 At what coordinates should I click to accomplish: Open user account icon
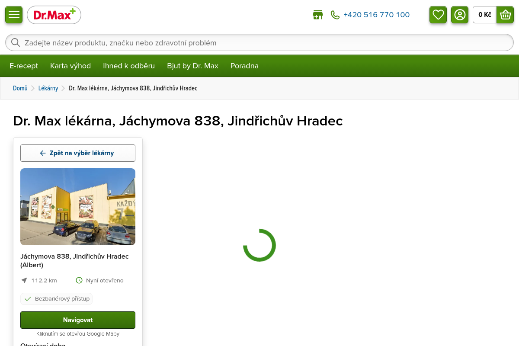(460, 15)
